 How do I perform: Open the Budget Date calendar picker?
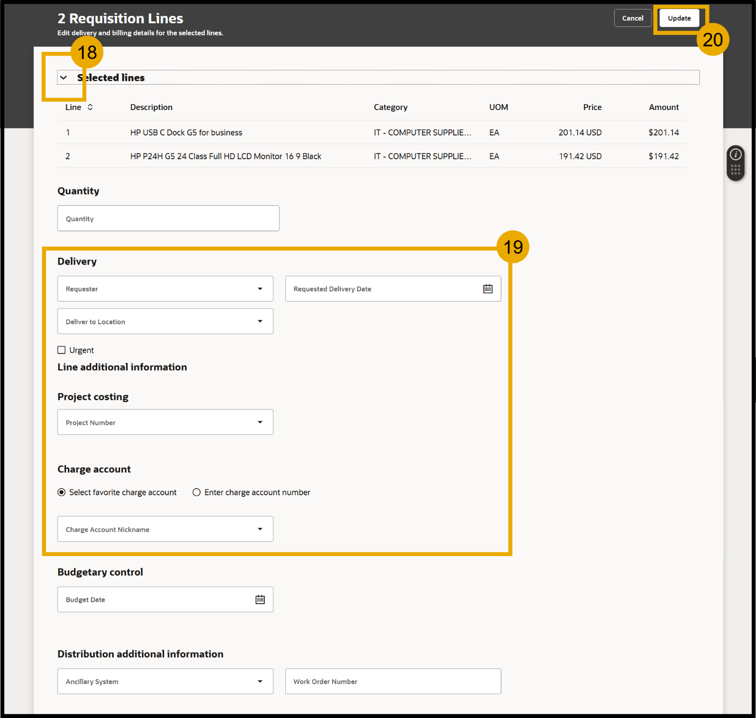point(259,599)
